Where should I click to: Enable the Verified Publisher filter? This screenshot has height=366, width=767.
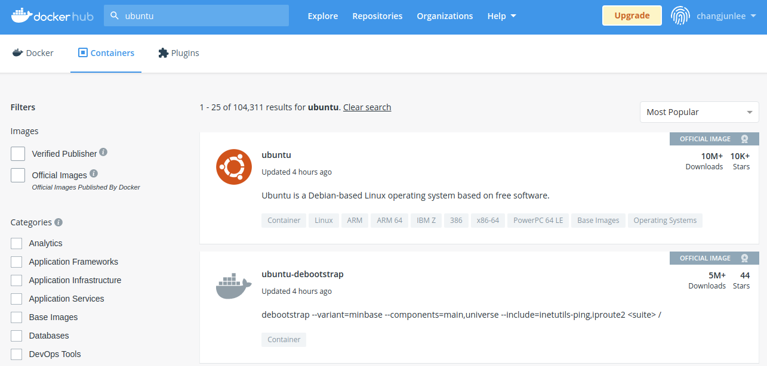point(18,154)
